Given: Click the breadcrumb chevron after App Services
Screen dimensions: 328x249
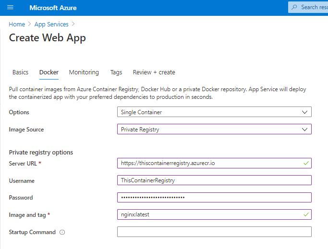Looking at the screenshot, I should (x=73, y=24).
